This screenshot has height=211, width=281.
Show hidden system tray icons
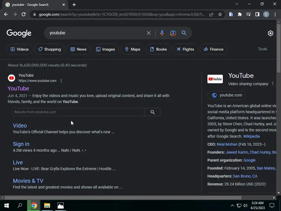click(232, 206)
